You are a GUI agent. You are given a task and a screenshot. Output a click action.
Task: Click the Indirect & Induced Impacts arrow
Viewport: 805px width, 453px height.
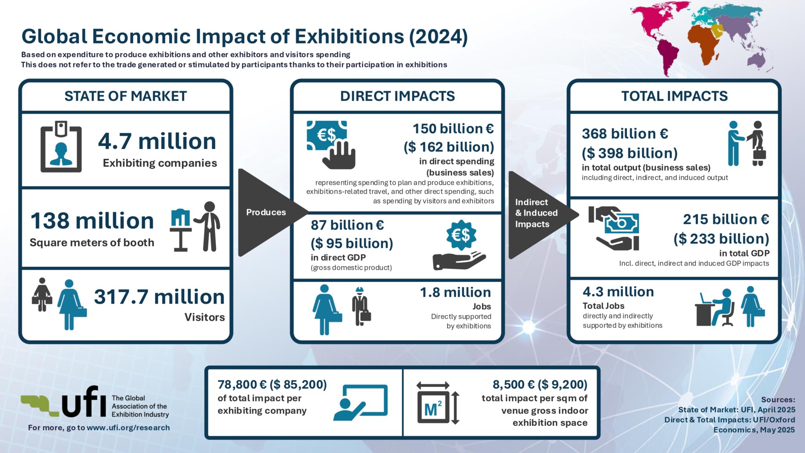point(543,214)
